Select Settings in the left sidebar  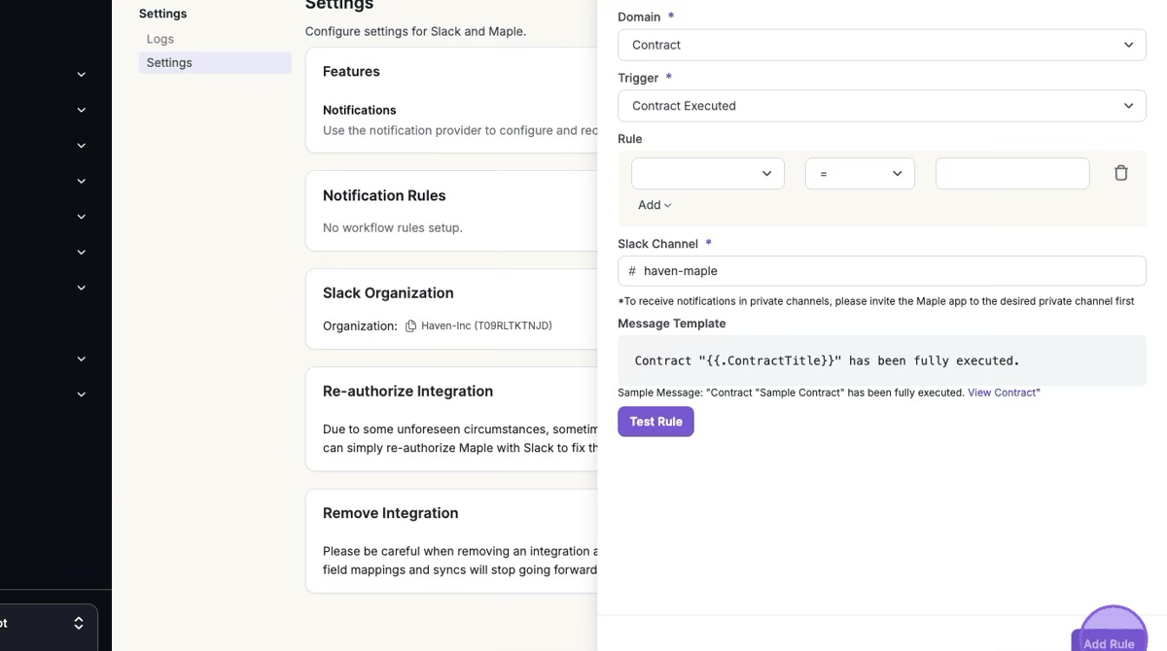pos(169,62)
